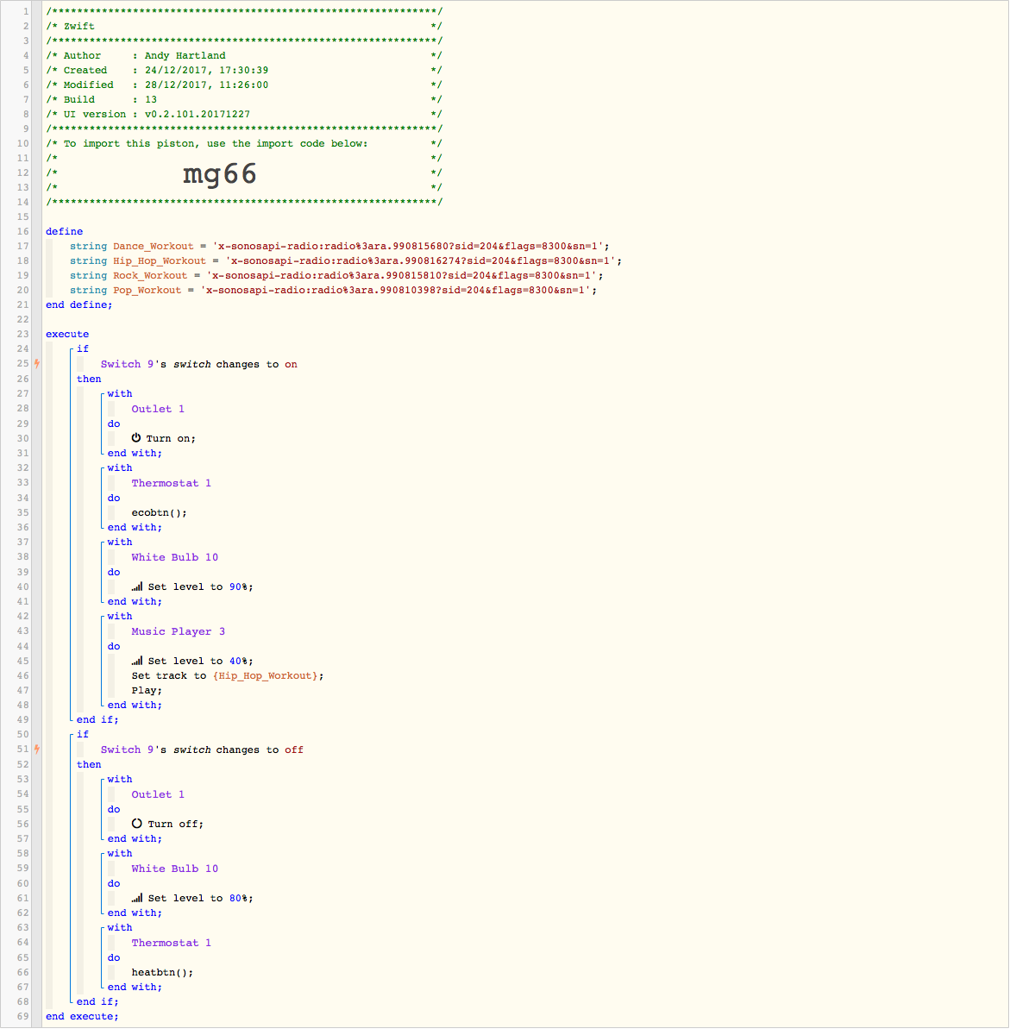The height and width of the screenshot is (1035, 1016).
Task: Select 'Outlet 1' device on line 28
Action: pos(158,409)
